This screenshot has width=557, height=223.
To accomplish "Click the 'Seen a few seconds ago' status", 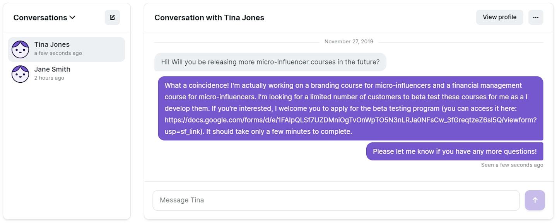I will pos(512,165).
